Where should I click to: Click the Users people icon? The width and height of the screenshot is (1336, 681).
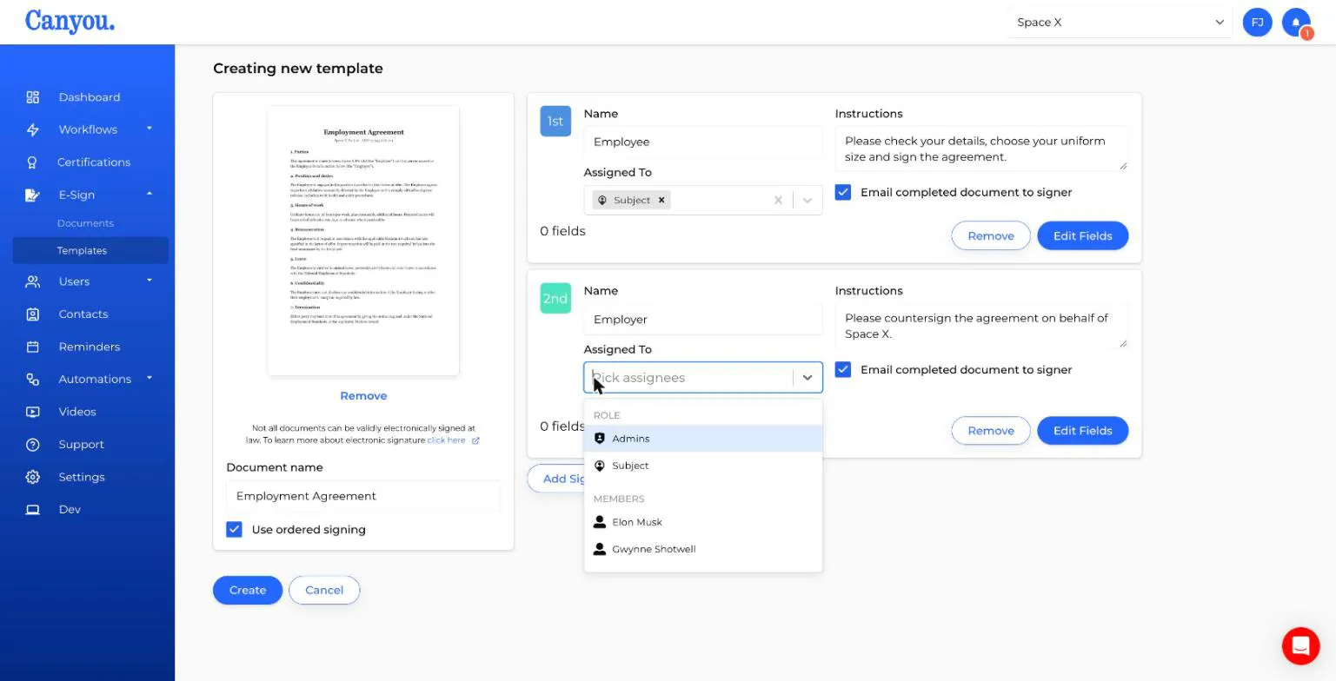point(32,281)
